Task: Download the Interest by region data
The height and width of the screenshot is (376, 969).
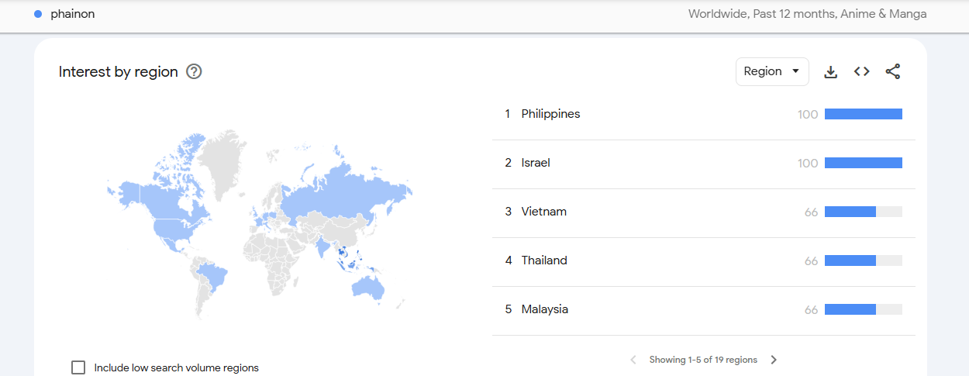Action: (830, 71)
